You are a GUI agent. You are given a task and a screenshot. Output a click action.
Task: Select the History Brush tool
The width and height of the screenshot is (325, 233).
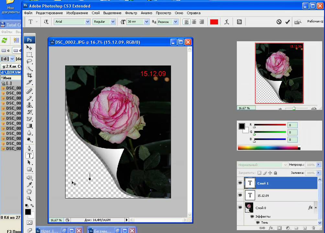click(29, 112)
